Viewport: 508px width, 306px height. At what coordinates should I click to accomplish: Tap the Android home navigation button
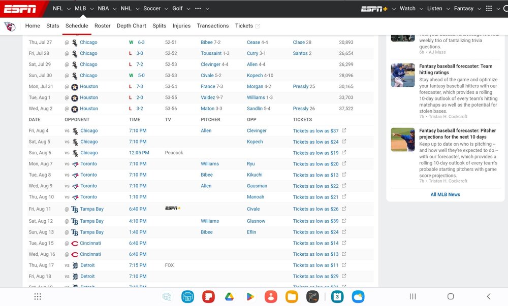click(x=450, y=296)
